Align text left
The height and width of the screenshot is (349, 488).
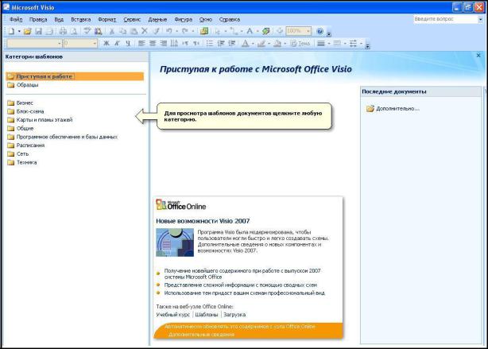pos(141,43)
